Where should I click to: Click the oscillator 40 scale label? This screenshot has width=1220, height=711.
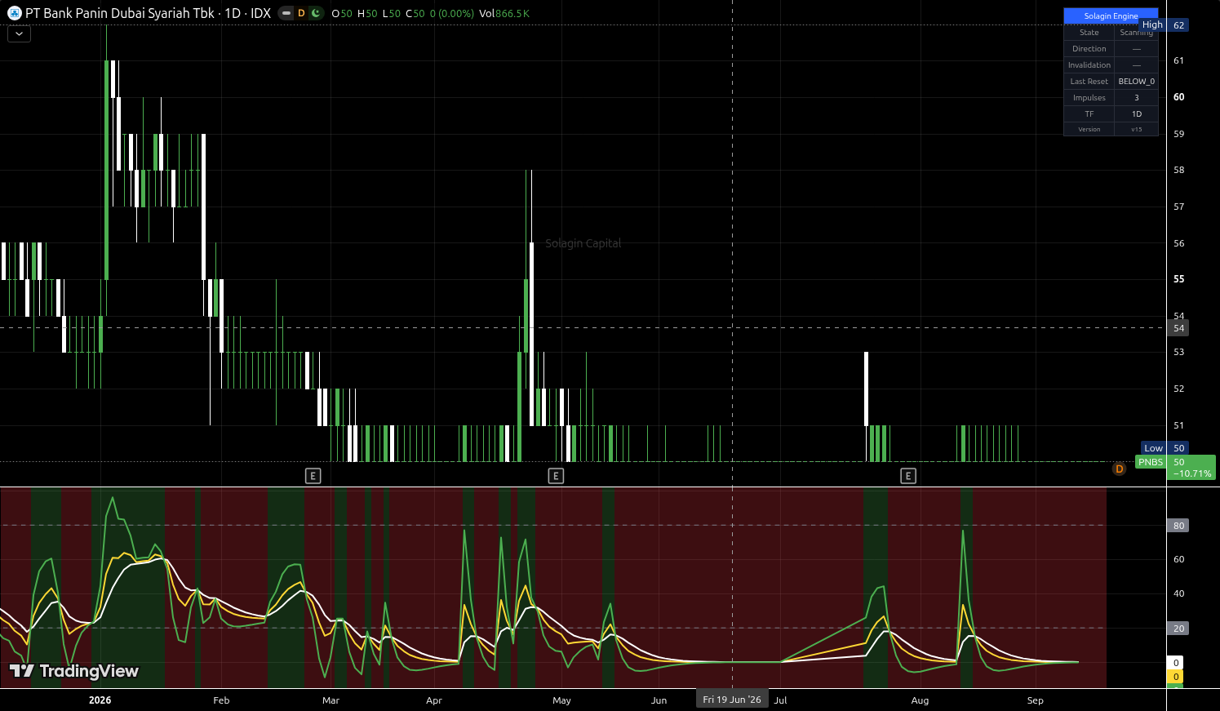click(1178, 593)
